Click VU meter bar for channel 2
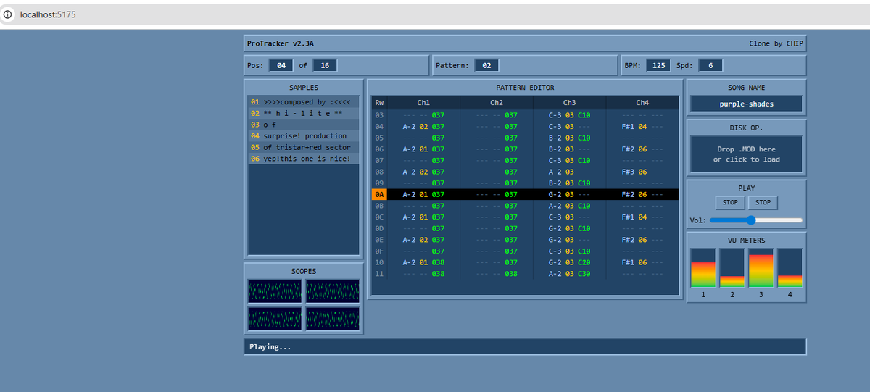The image size is (870, 392). [732, 268]
